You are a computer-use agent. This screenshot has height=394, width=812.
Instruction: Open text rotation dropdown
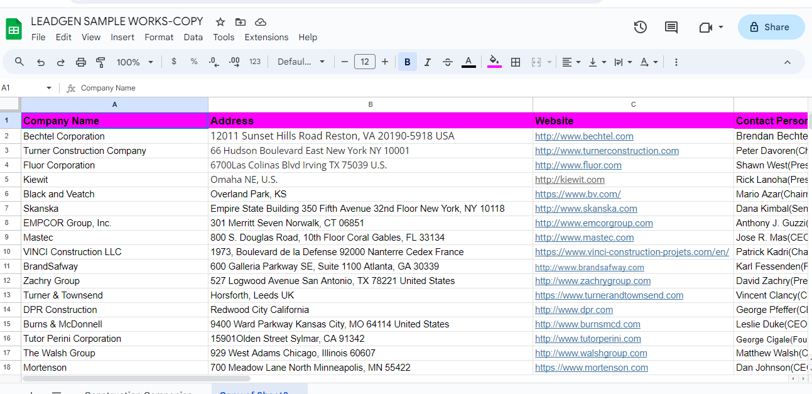point(649,62)
